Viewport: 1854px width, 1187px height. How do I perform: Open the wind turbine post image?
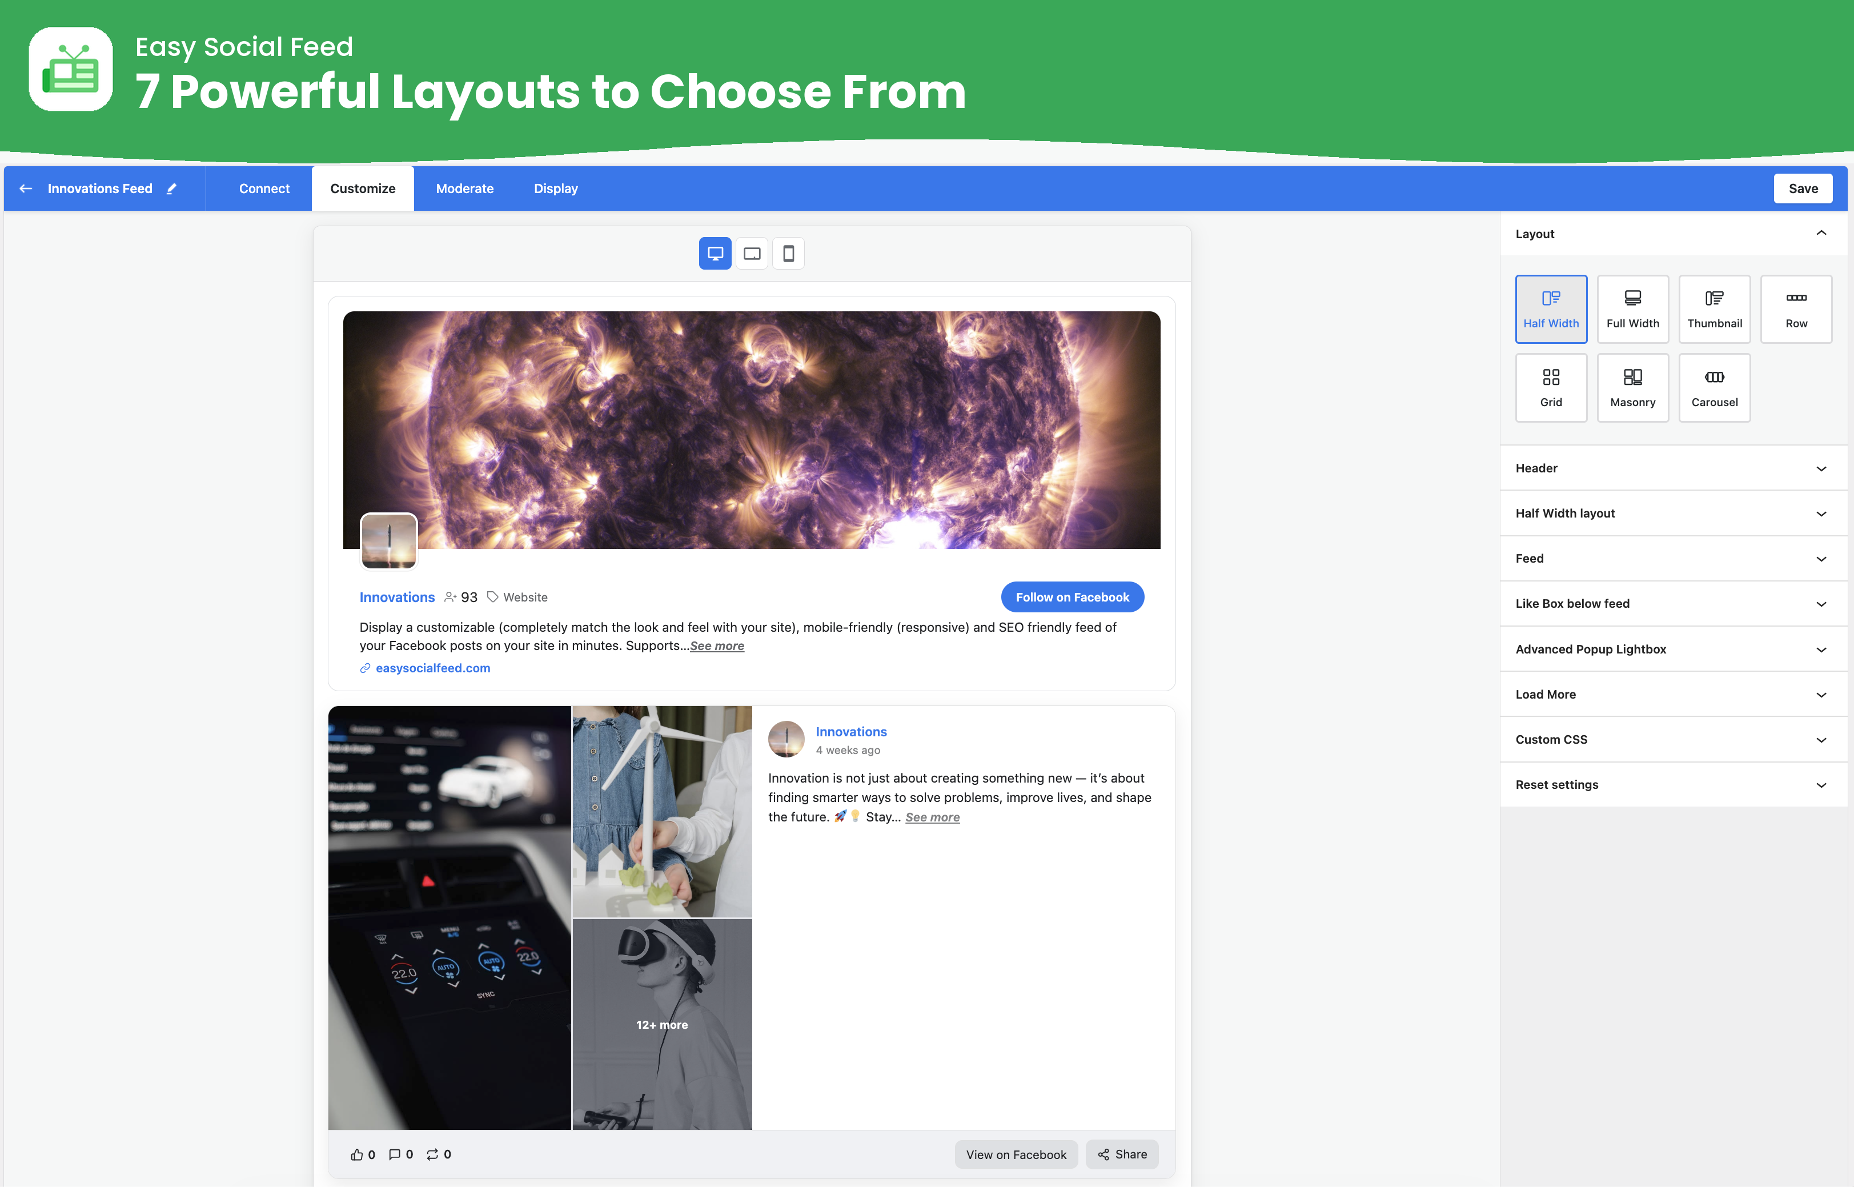click(662, 811)
